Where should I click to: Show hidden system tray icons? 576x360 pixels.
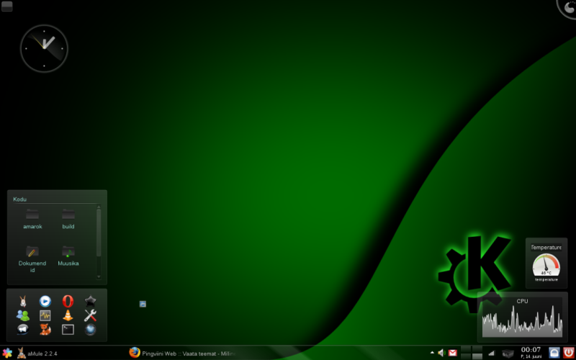[433, 353]
